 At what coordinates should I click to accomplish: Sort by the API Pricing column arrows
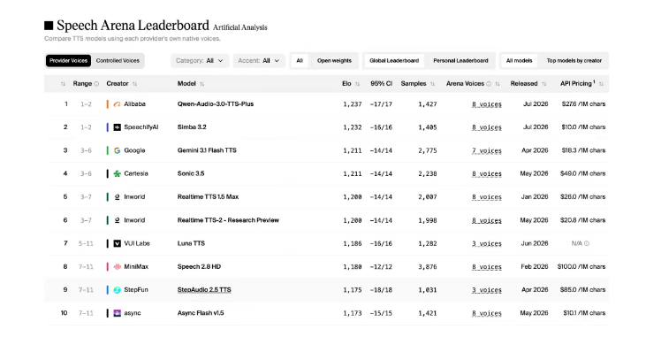tap(601, 84)
